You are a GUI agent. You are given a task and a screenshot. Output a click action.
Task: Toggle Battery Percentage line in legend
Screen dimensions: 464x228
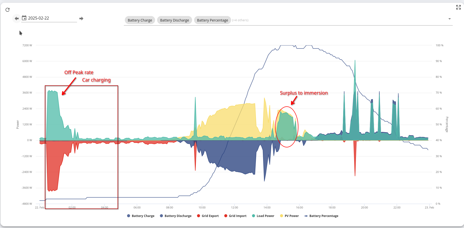[x=324, y=216]
